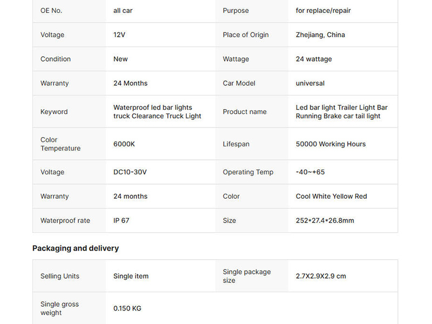Click the "OE No." attribute label
This screenshot has width=432, height=324.
coord(51,11)
